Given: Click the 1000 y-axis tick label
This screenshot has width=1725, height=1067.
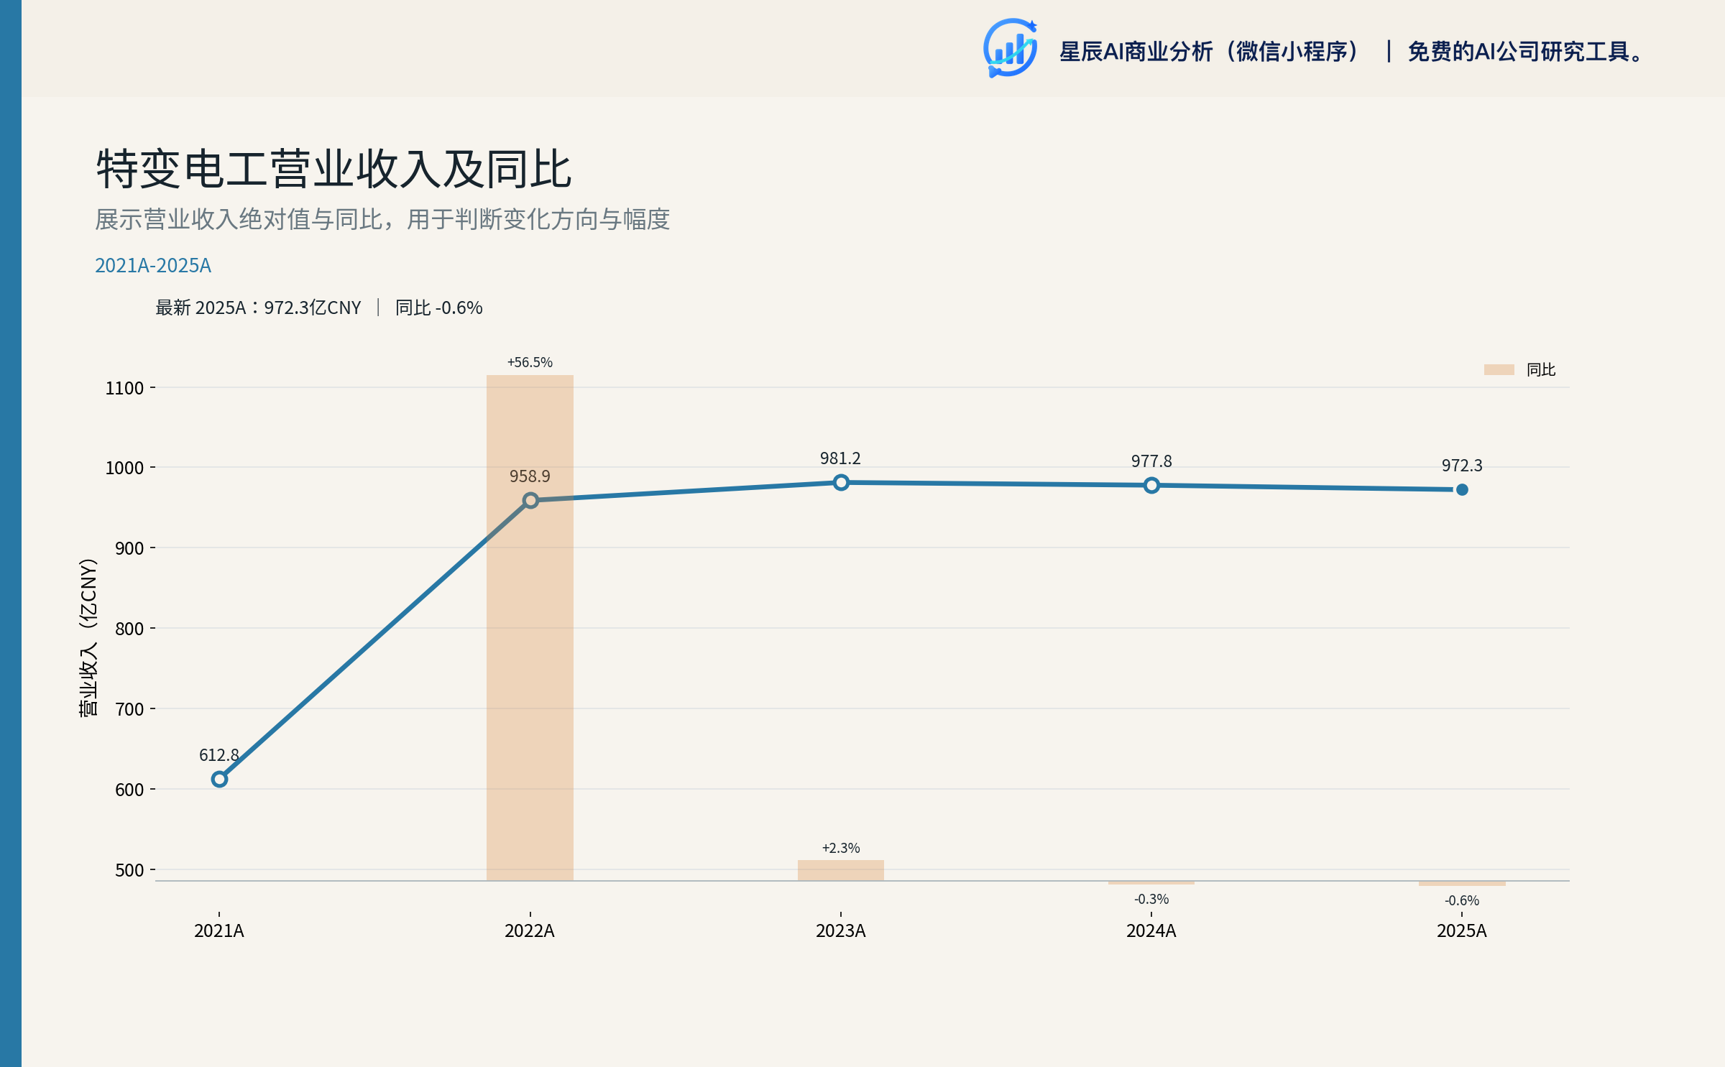Looking at the screenshot, I should pos(124,468).
